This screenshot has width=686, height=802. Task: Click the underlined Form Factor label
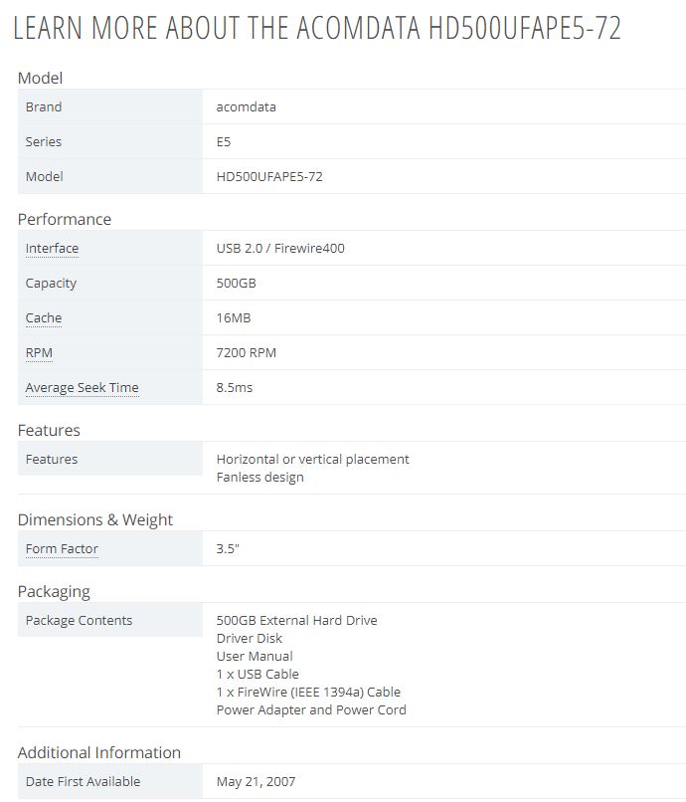coord(62,549)
